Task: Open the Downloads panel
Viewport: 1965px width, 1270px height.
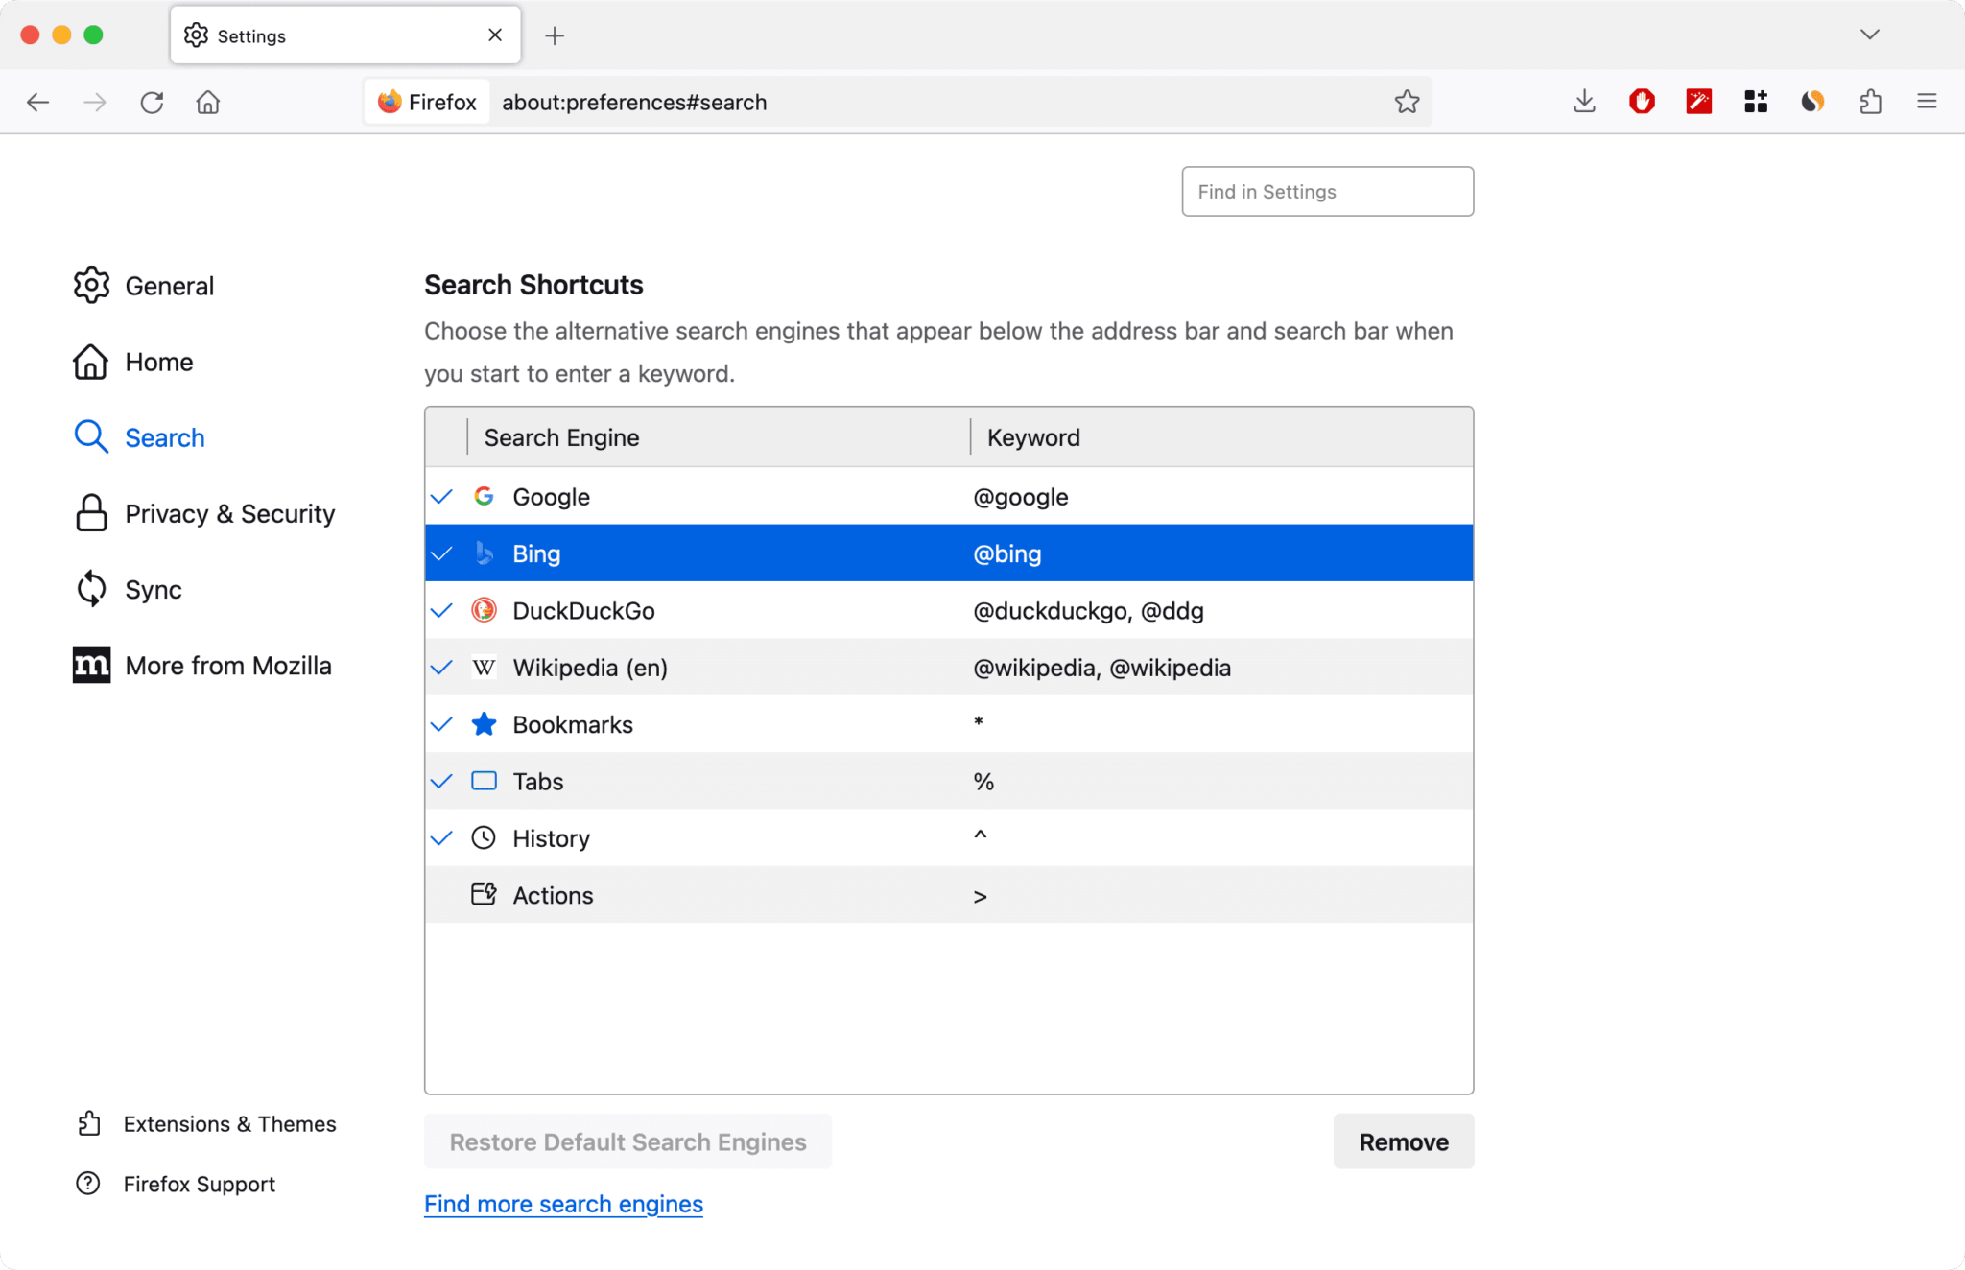Action: click(x=1584, y=102)
